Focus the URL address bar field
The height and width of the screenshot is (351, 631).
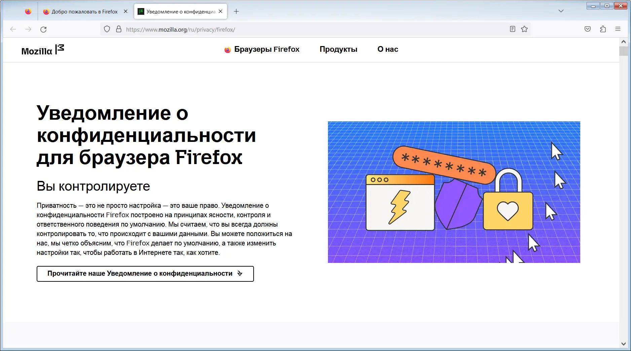(315, 29)
